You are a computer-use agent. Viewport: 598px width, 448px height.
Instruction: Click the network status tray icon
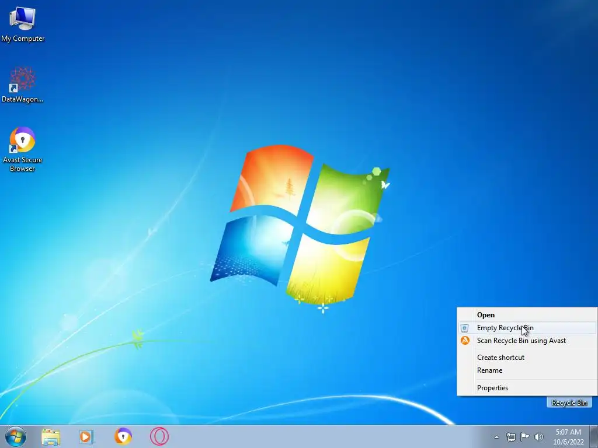510,437
